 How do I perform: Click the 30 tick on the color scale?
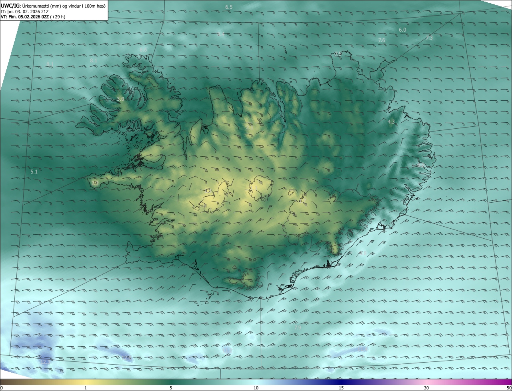[x=426, y=388]
